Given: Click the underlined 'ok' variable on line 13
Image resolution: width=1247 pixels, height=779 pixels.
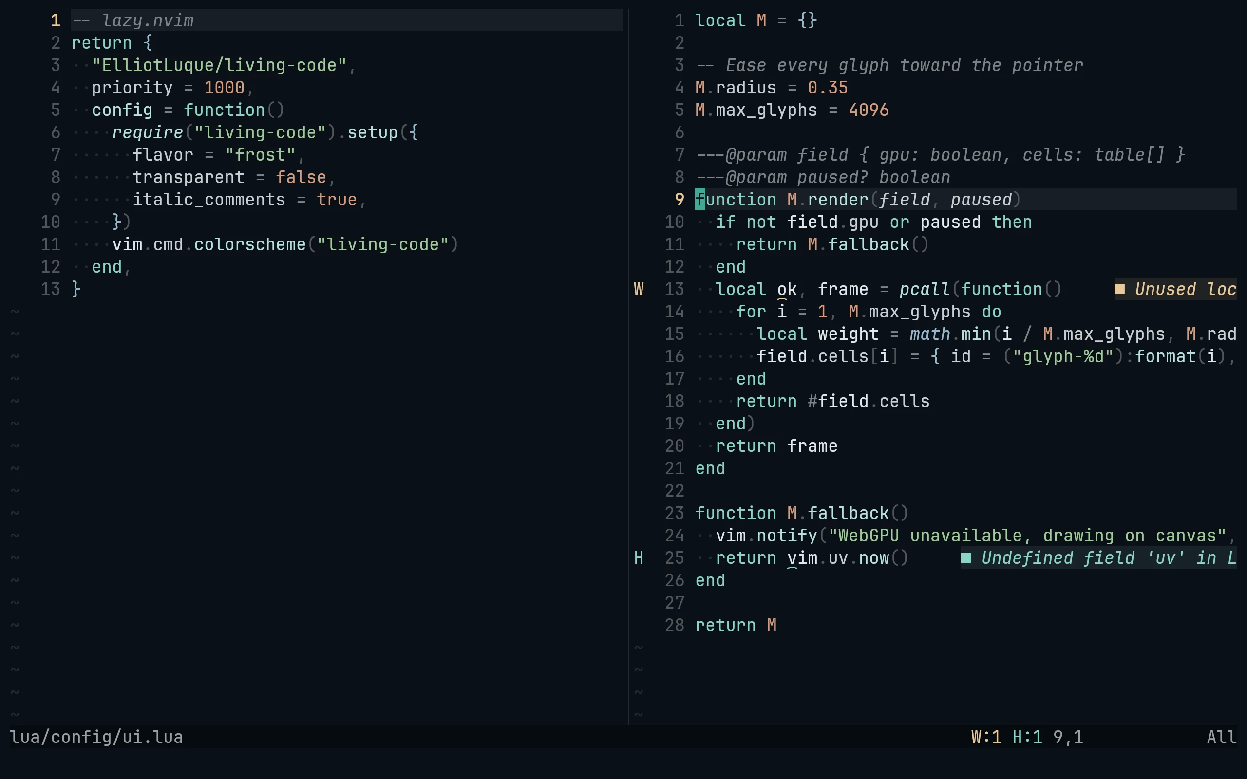Looking at the screenshot, I should coord(787,289).
